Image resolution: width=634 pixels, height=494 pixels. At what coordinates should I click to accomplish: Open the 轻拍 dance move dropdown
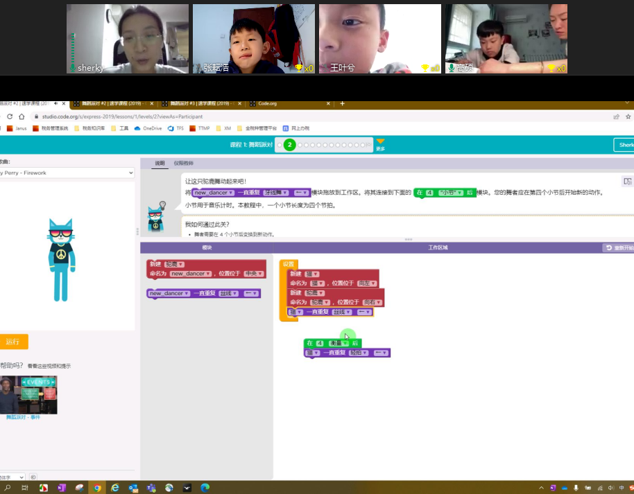point(359,353)
